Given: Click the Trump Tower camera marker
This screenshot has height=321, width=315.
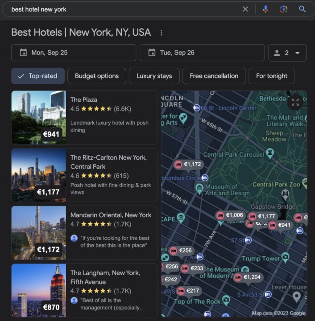Looking at the screenshot, I should click(x=285, y=257).
